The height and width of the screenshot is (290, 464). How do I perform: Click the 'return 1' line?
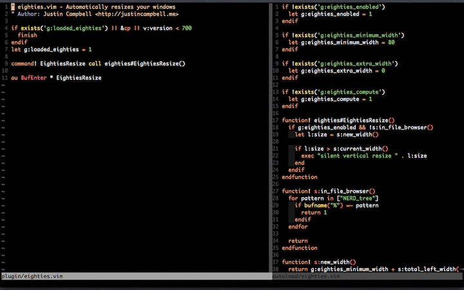pyautogui.click(x=314, y=213)
